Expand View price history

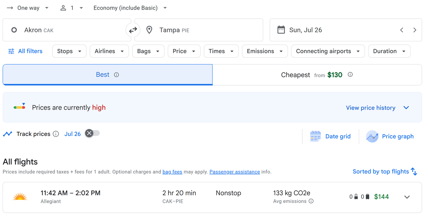(x=378, y=108)
